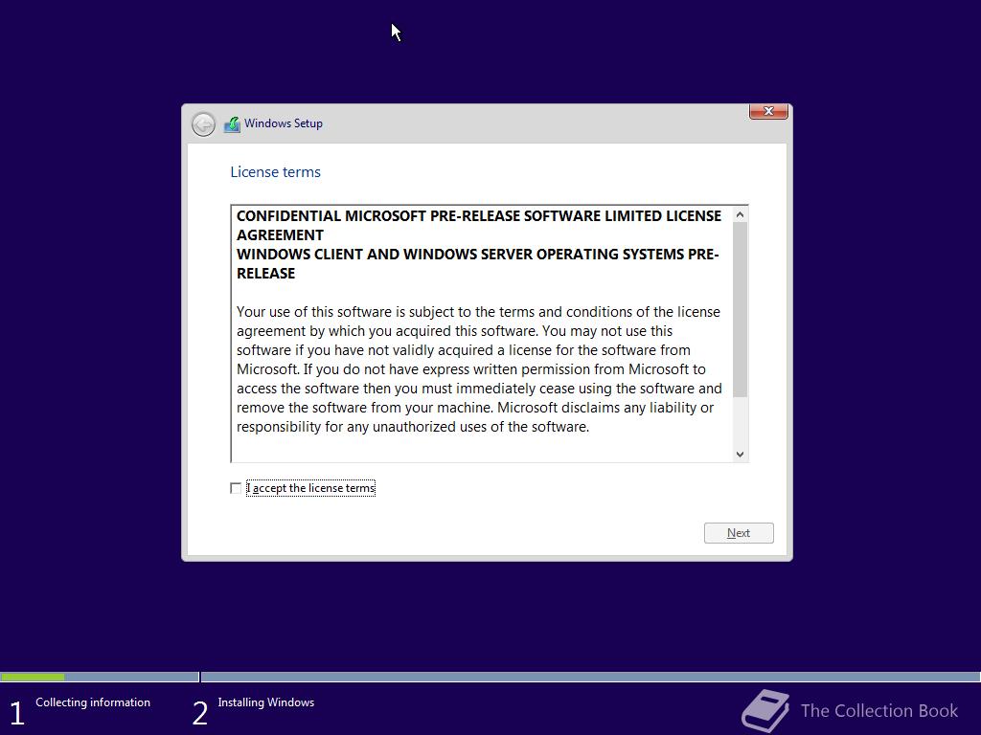Click the 'Installing Windows' step label
Image resolution: width=981 pixels, height=735 pixels.
(266, 702)
